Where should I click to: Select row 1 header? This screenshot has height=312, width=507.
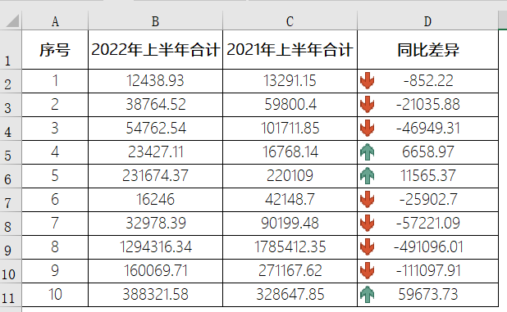click(x=11, y=50)
